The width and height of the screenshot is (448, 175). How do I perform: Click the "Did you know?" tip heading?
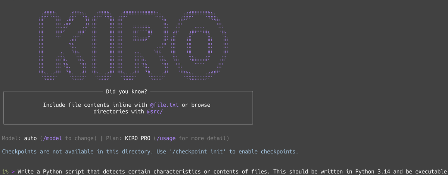pyautogui.click(x=127, y=91)
